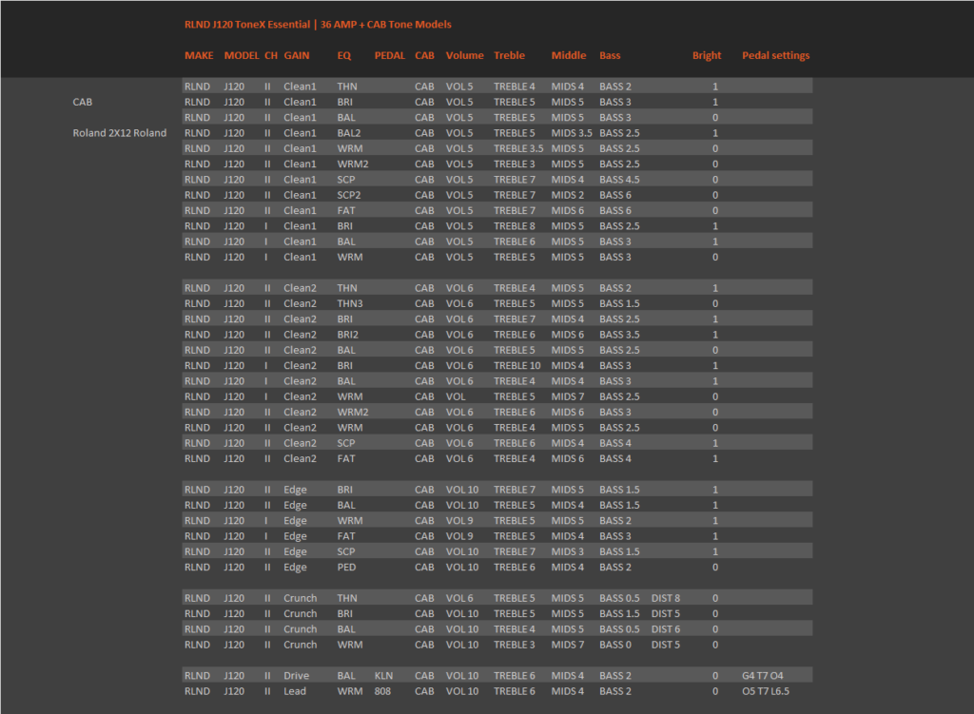
Task: Click the BASS 4.5 cell
Action: [619, 180]
